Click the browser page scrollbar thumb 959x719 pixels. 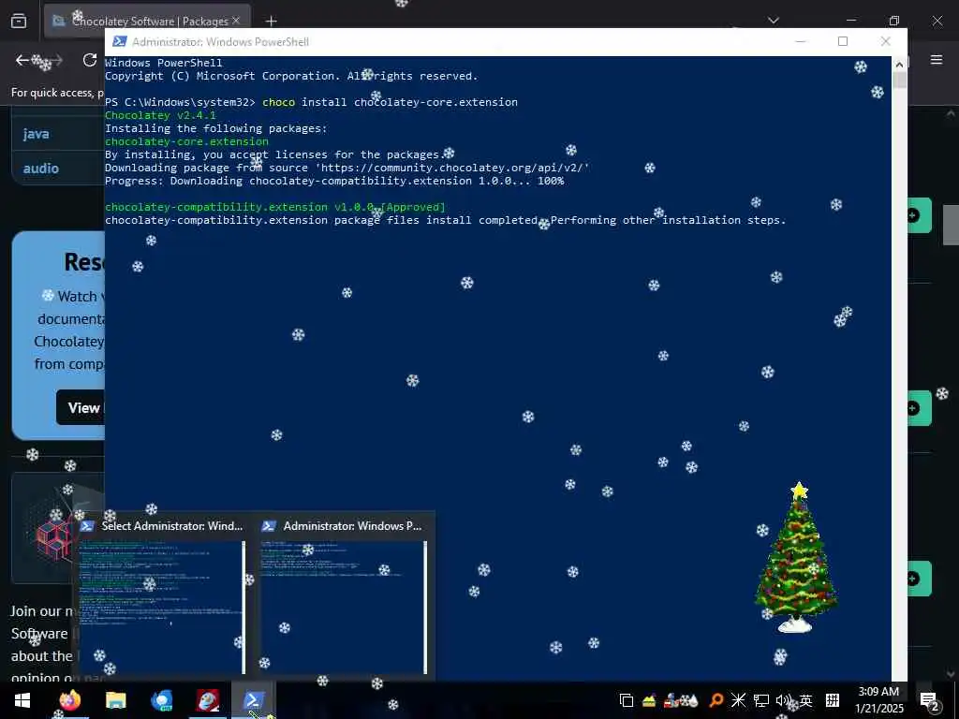coord(951,225)
